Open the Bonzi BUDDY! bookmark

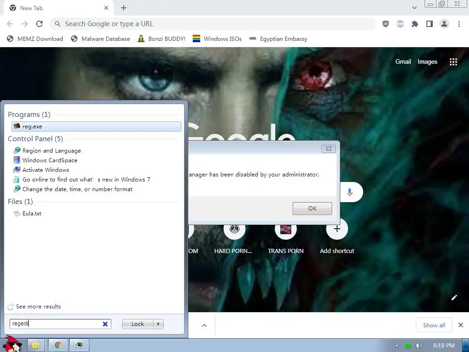pos(162,39)
